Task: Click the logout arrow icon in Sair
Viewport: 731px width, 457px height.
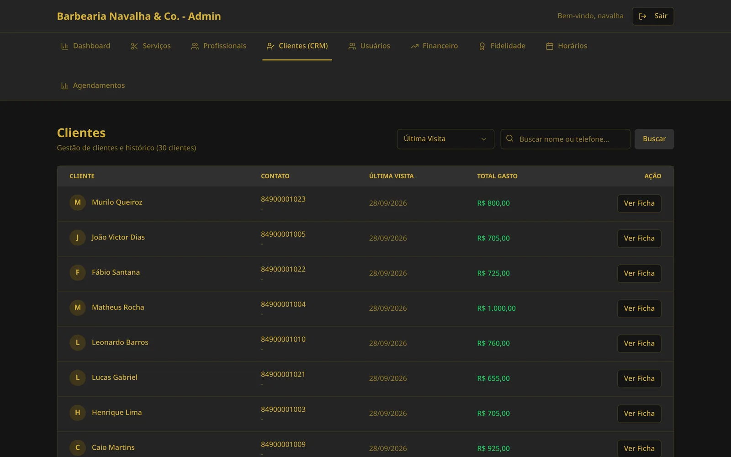Action: point(642,16)
